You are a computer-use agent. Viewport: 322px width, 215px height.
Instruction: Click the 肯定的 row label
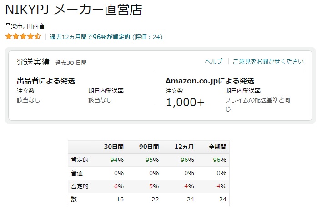coord(80,160)
